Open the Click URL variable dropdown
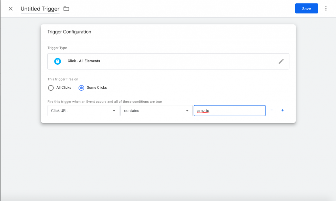Viewport: 336px width, 201px height. (83, 111)
